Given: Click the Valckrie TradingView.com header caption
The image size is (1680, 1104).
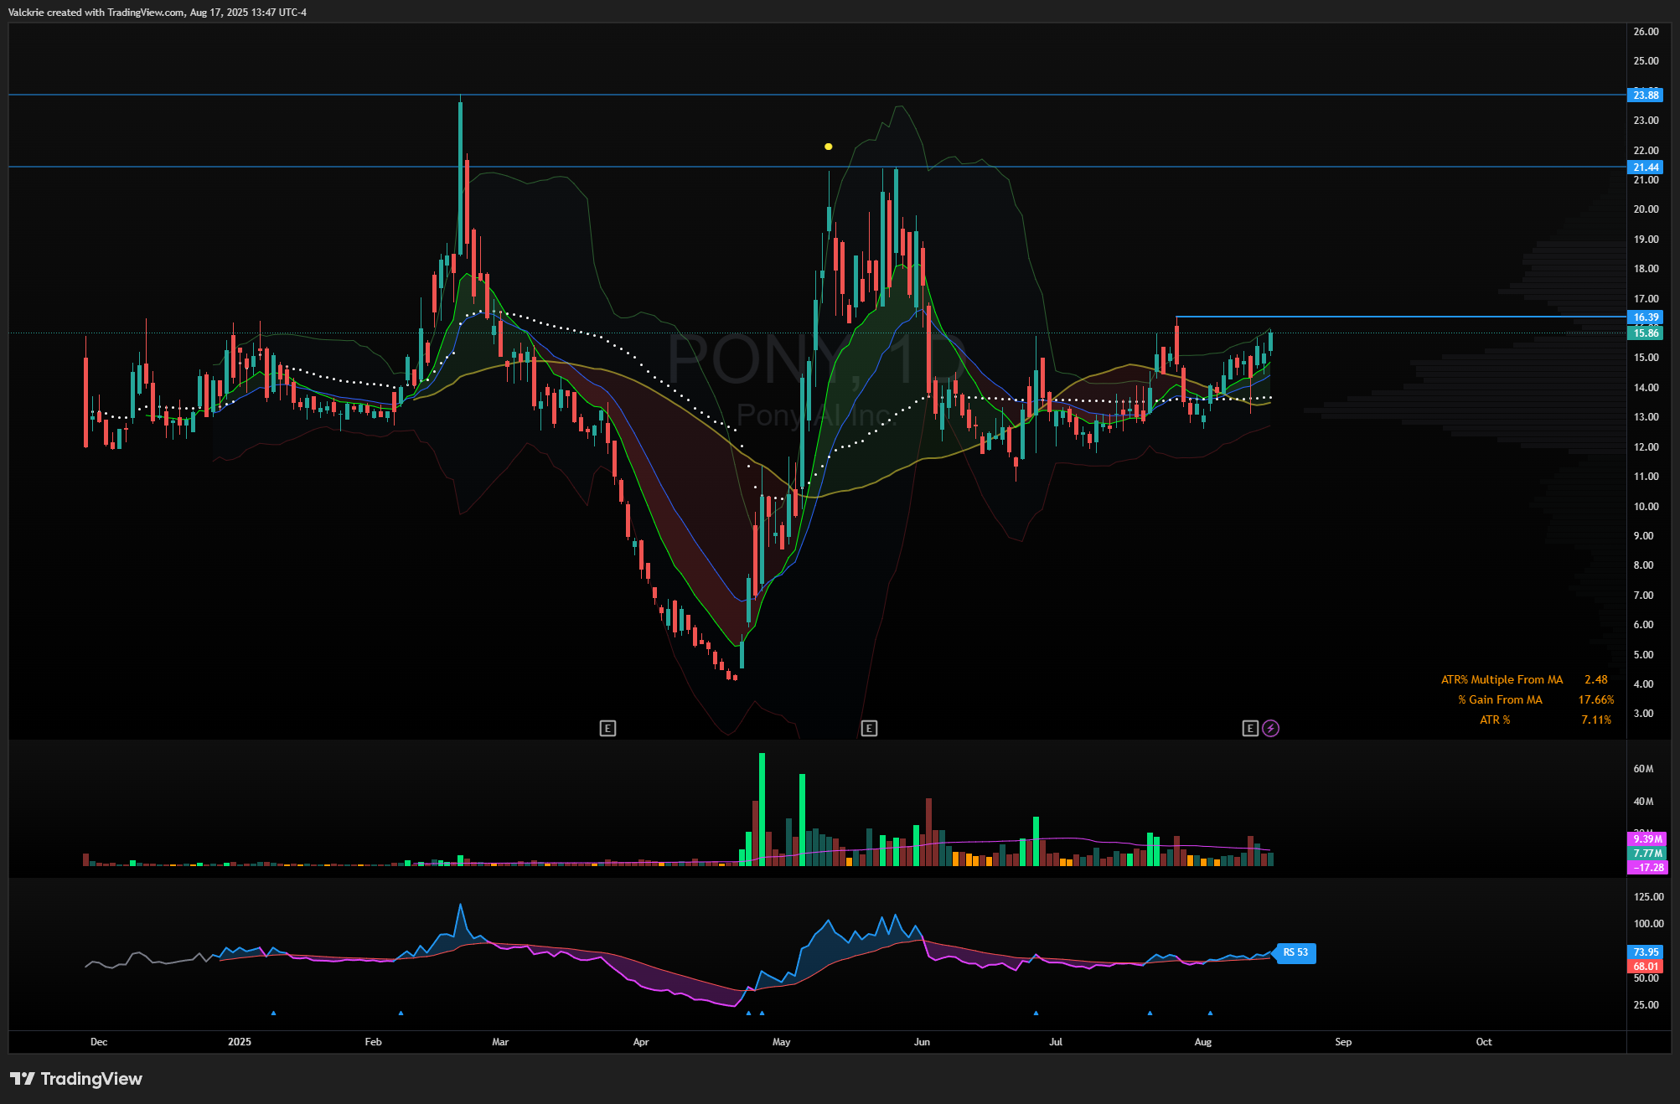Looking at the screenshot, I should coord(158,13).
